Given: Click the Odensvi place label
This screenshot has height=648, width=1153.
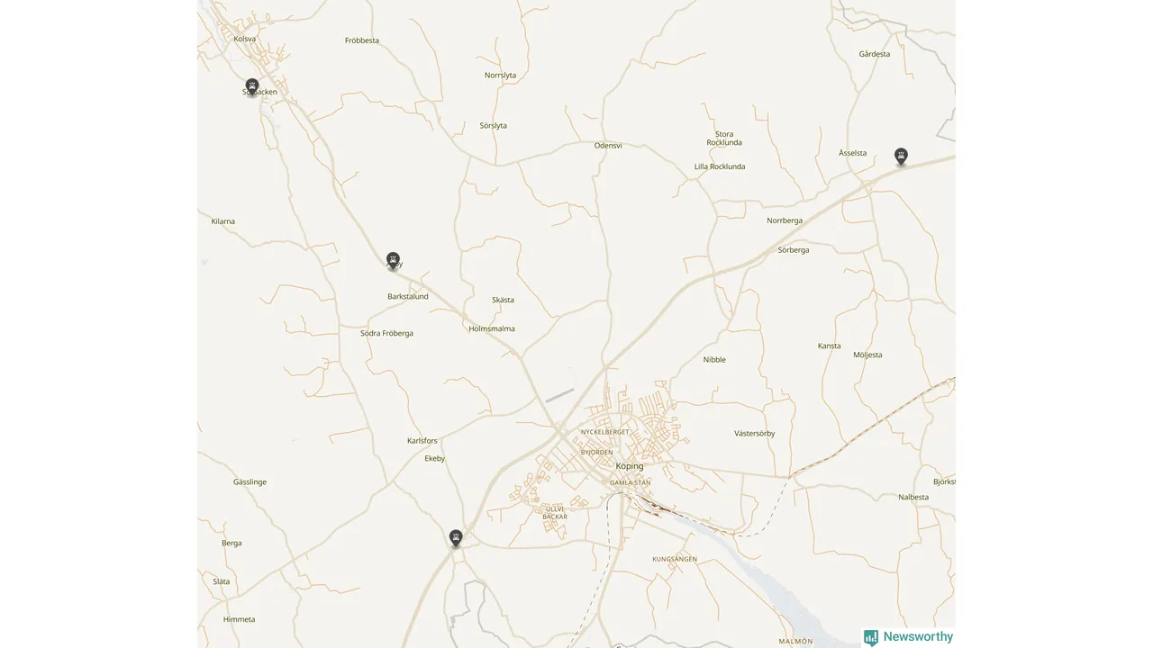Looking at the screenshot, I should point(608,145).
